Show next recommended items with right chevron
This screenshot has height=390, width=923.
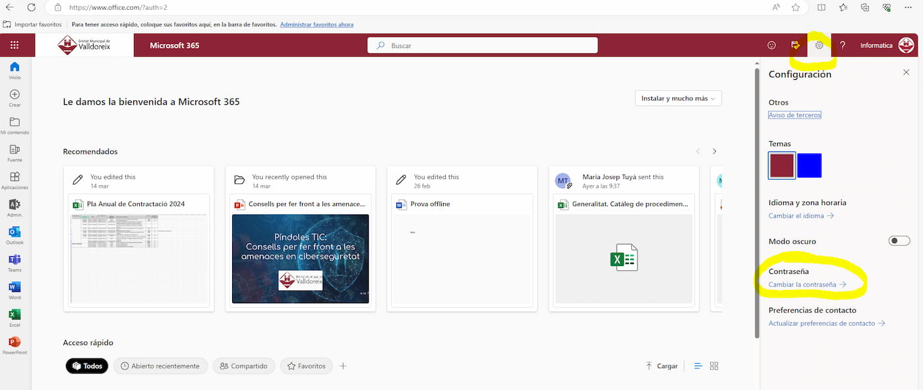(714, 152)
